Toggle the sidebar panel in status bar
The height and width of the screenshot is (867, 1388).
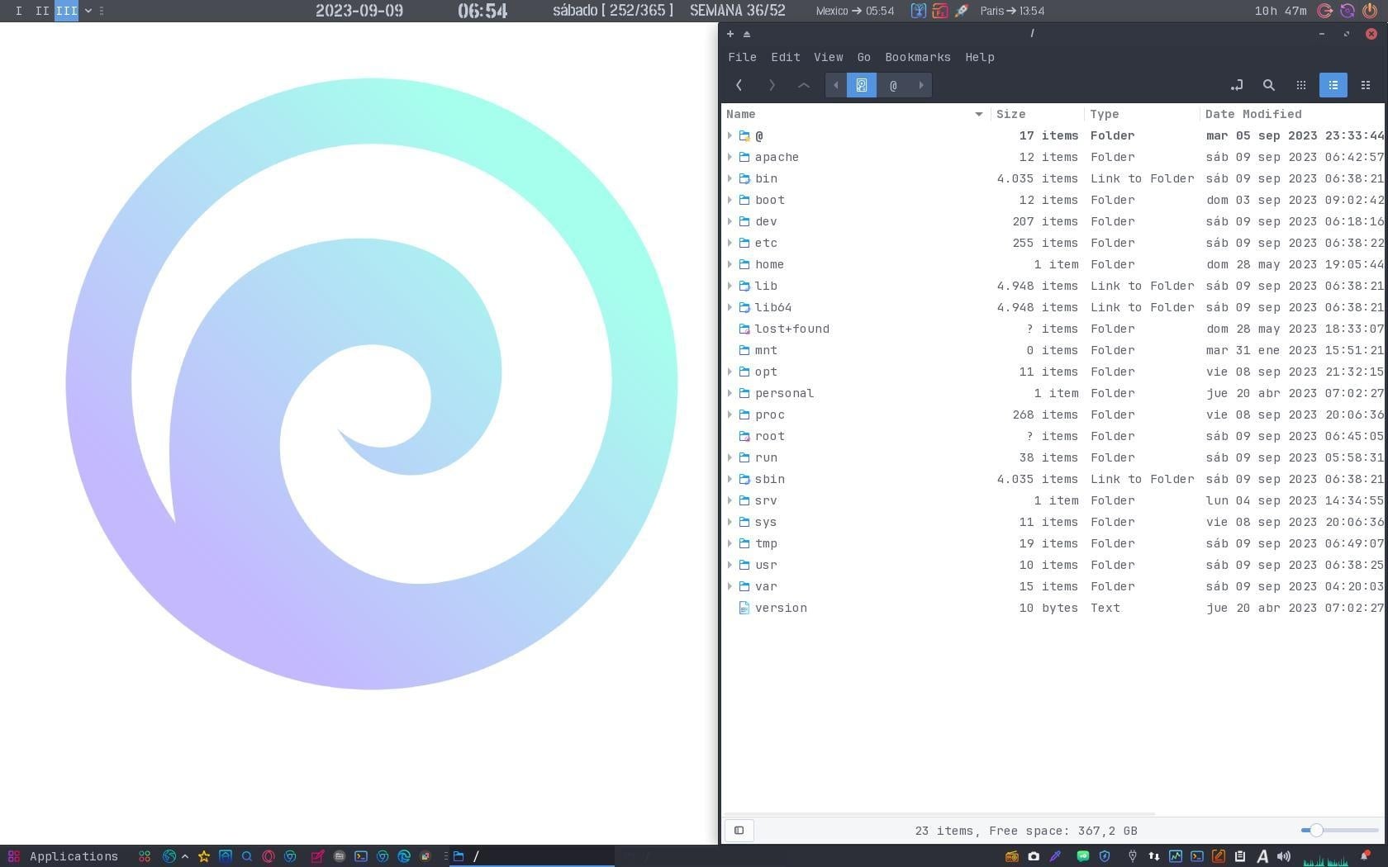tap(739, 831)
